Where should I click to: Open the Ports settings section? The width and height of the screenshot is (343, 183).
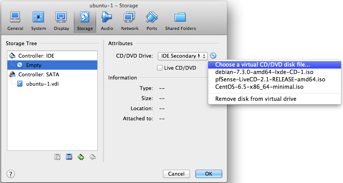tap(152, 21)
